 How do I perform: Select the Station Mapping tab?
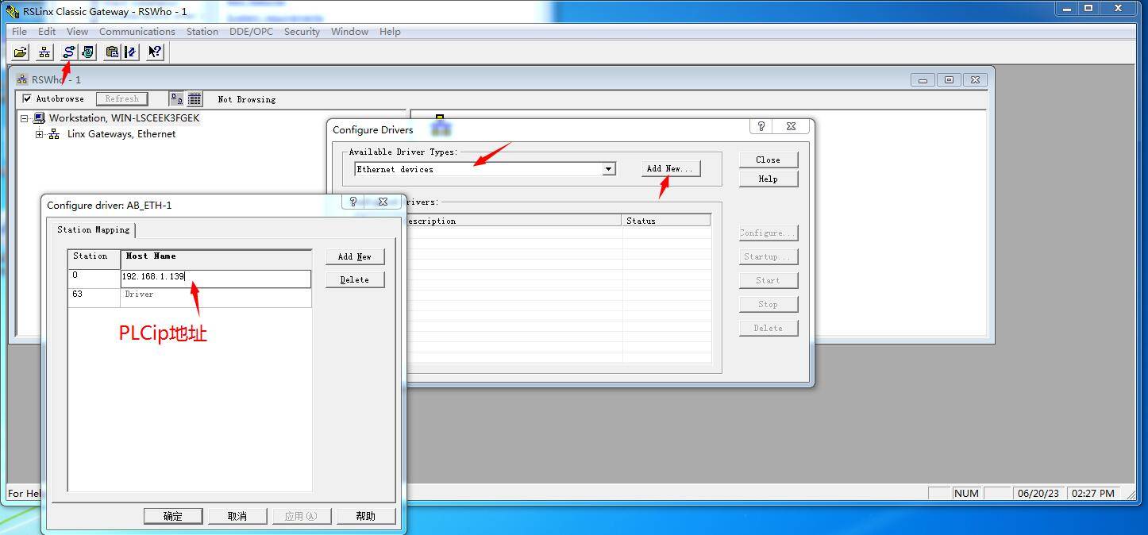click(94, 229)
